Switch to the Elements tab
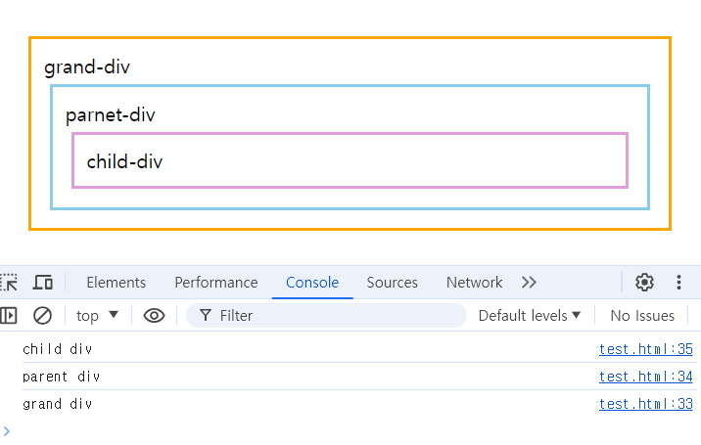 [x=117, y=283]
